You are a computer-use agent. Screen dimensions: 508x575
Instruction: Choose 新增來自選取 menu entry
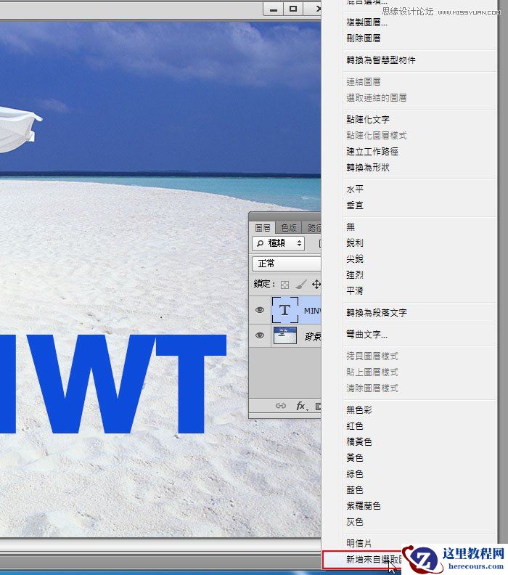362,560
